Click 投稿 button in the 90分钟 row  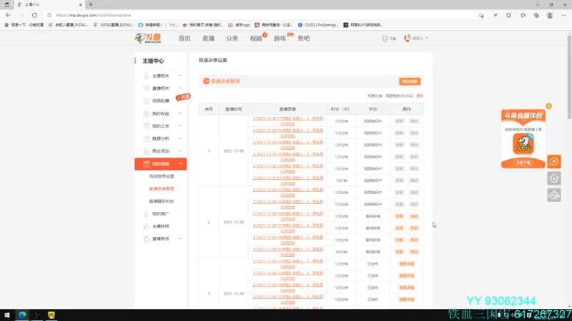399,252
